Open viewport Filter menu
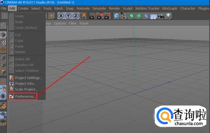 (x=73, y=23)
